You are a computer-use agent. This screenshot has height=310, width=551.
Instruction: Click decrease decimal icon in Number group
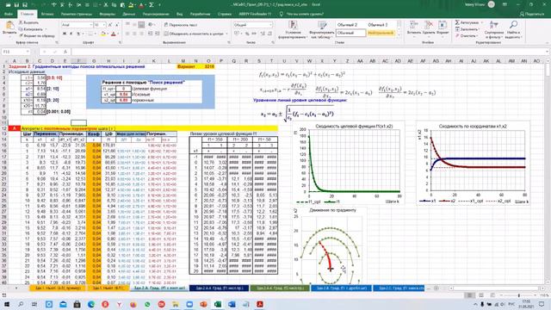pos(269,34)
